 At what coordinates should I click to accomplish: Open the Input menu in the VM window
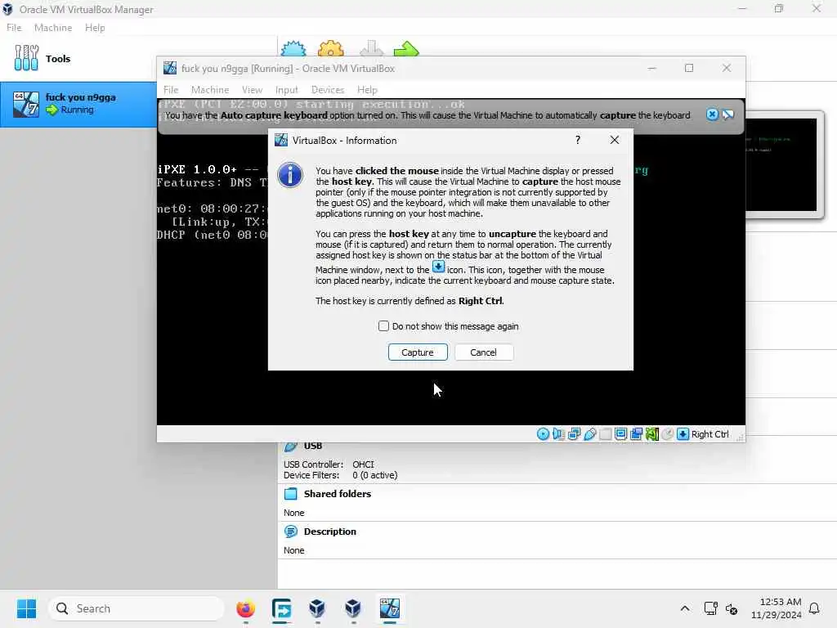click(287, 90)
